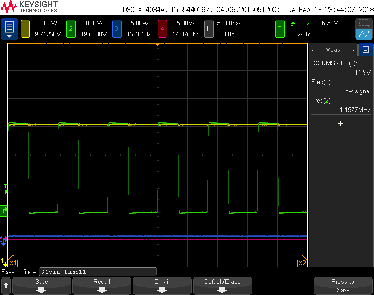This screenshot has width=374, height=295.
Task: Click channel 3 scale 5.00A/ value
Action: [x=139, y=23]
